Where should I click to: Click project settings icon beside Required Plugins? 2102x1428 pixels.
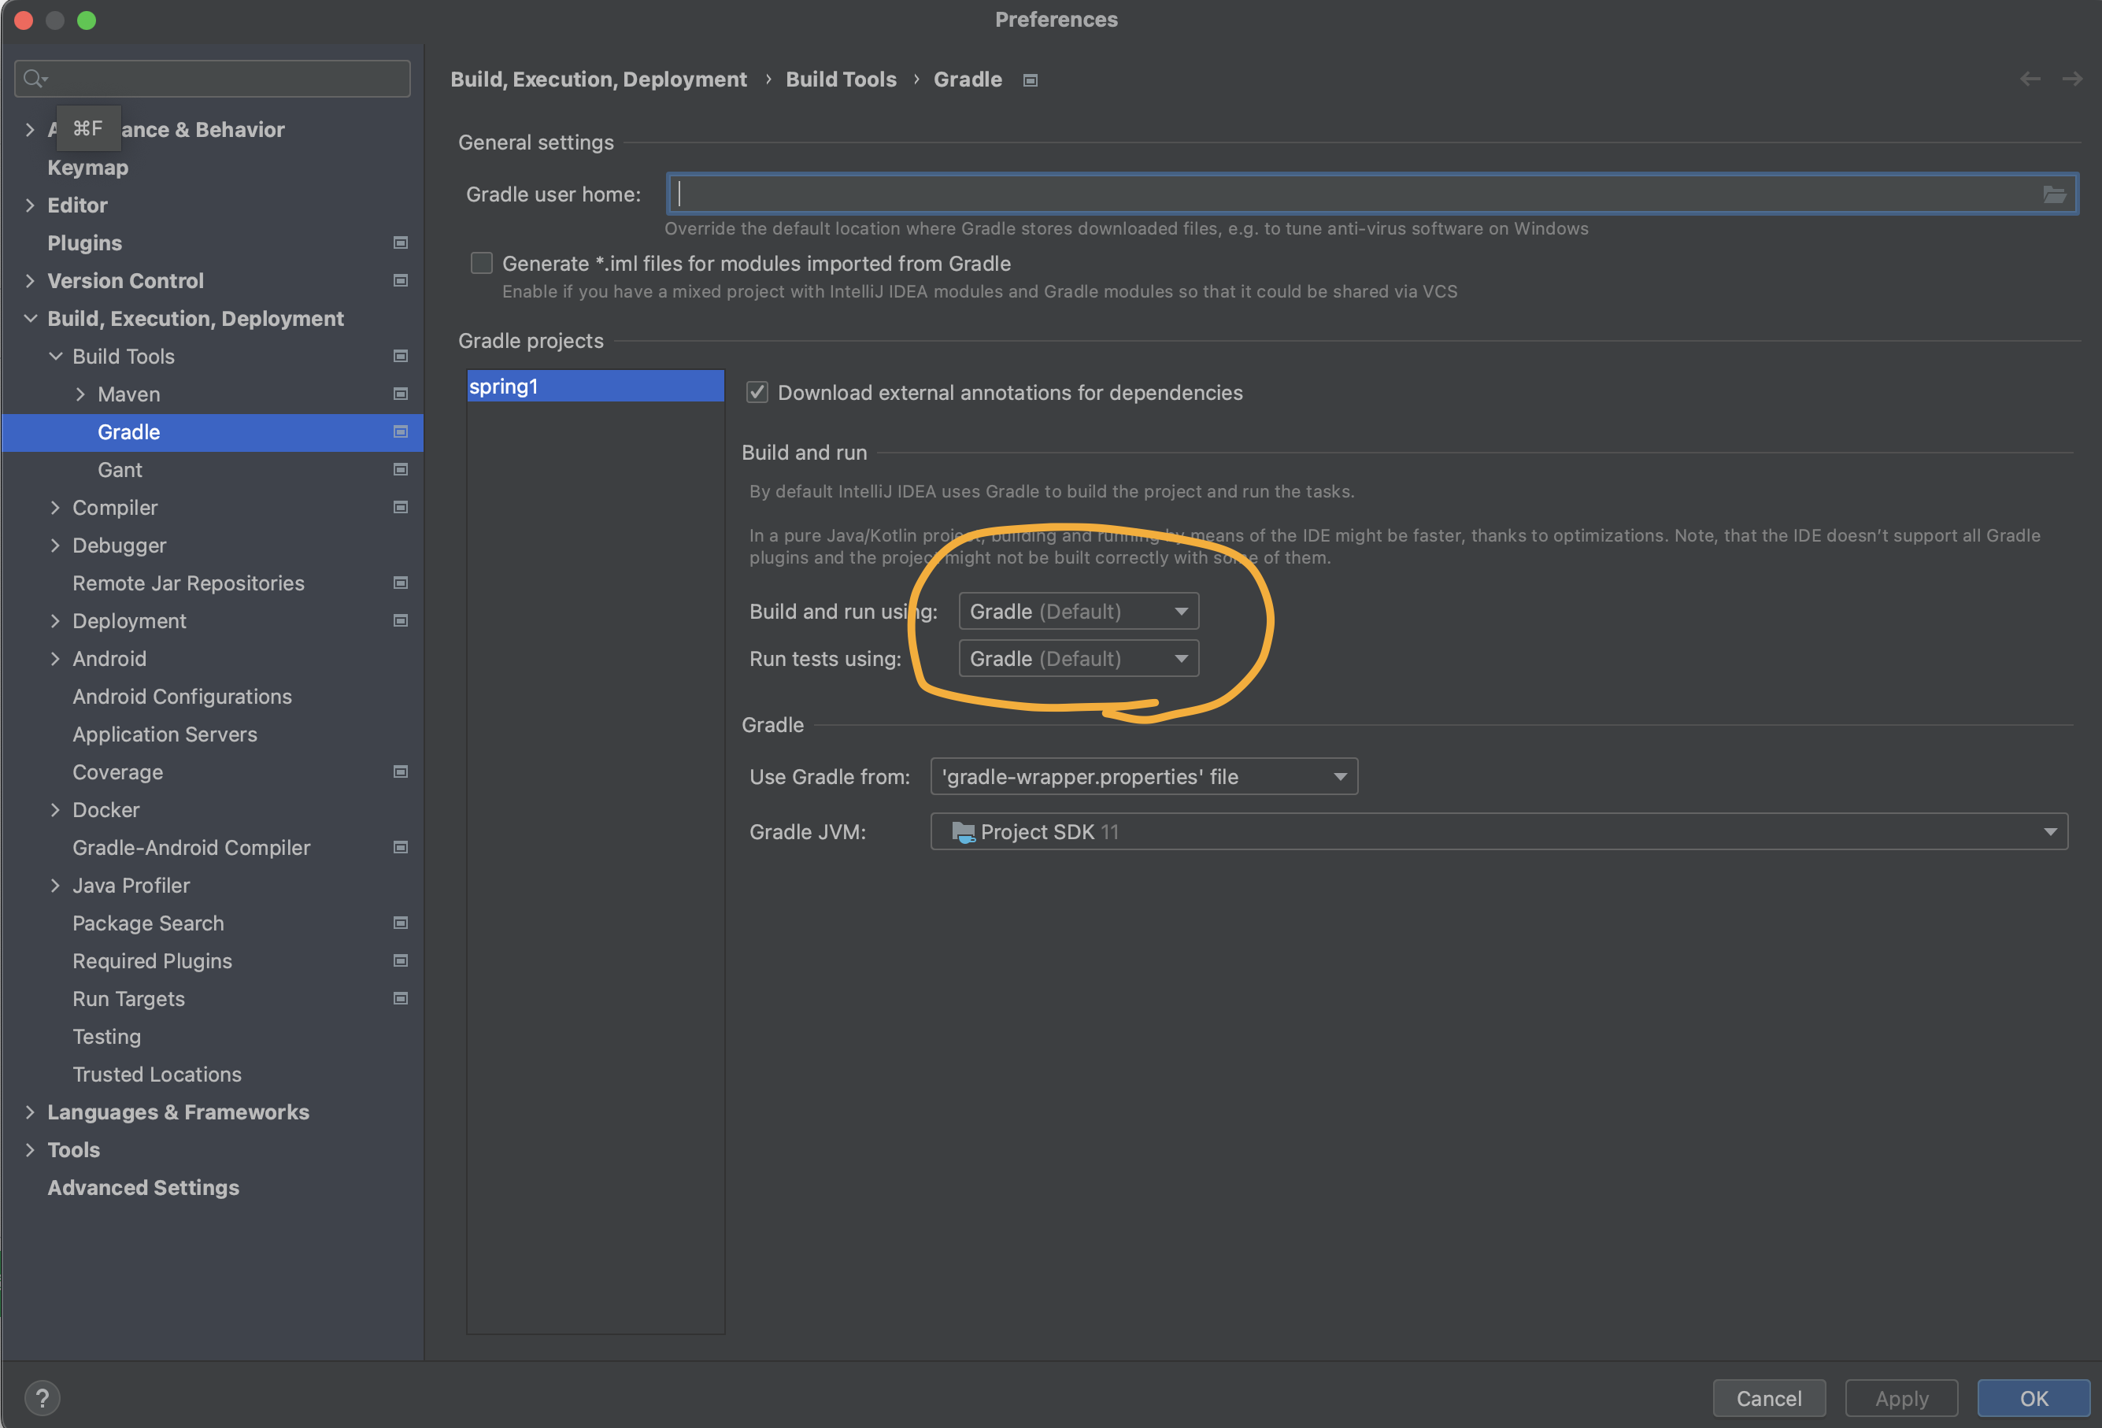401,960
